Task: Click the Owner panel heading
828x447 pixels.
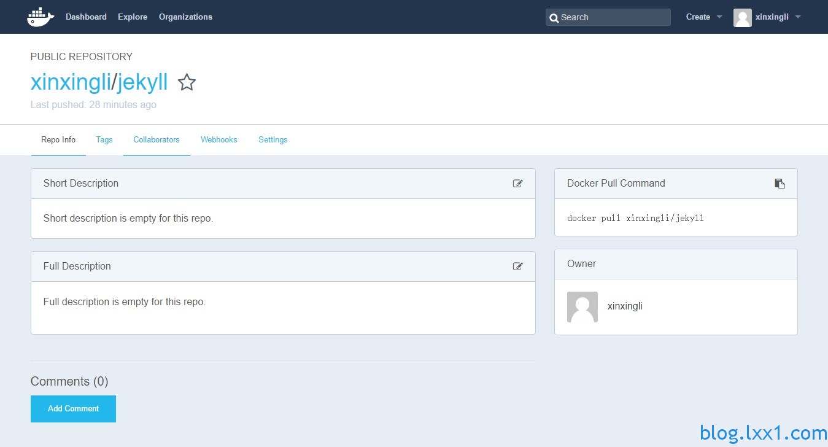Action: tap(581, 264)
